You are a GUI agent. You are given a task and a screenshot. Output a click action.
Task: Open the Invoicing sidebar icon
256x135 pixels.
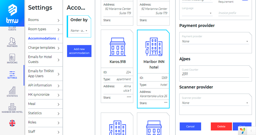pos(12,57)
